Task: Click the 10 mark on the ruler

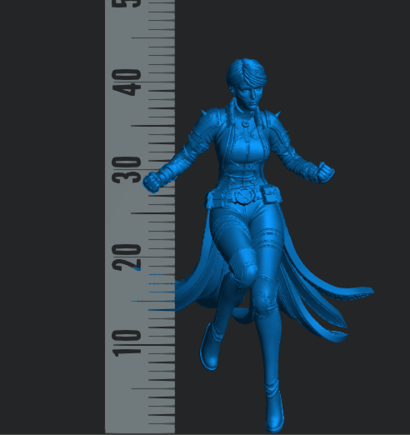Action: click(127, 343)
